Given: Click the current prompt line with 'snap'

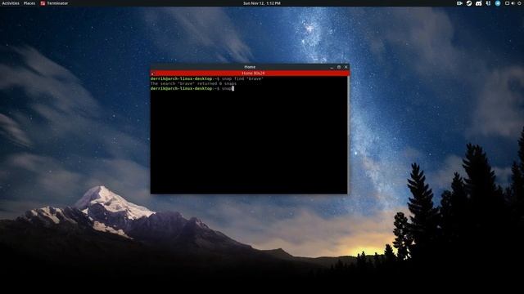Looking at the screenshot, I should pyautogui.click(x=192, y=89).
